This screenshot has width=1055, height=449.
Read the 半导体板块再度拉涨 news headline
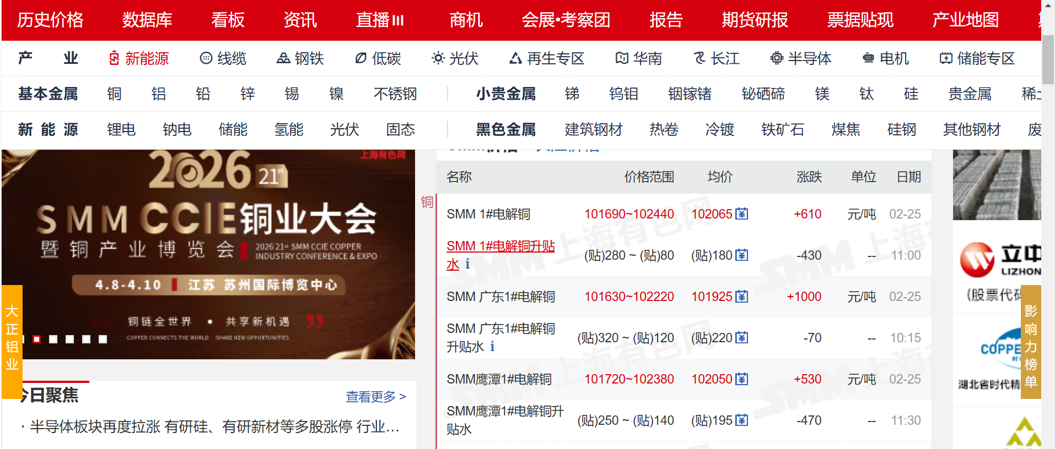tap(214, 426)
